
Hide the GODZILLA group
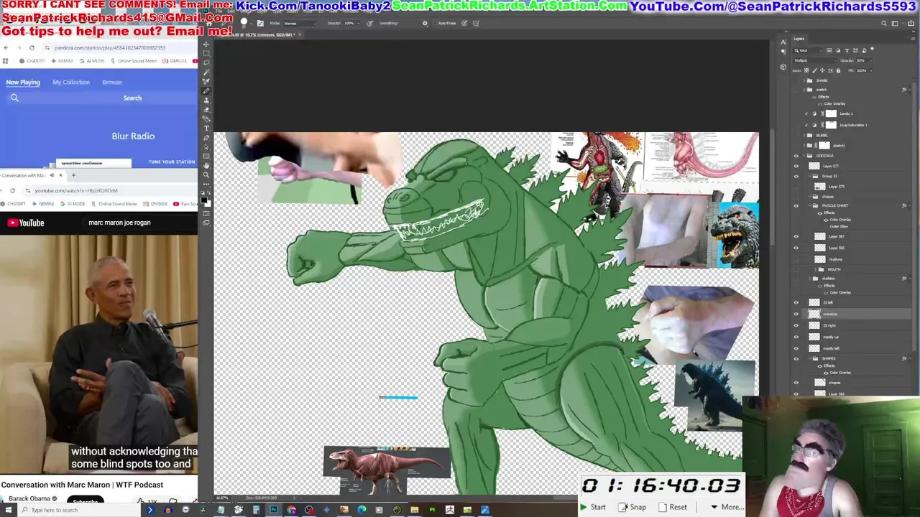(796, 156)
